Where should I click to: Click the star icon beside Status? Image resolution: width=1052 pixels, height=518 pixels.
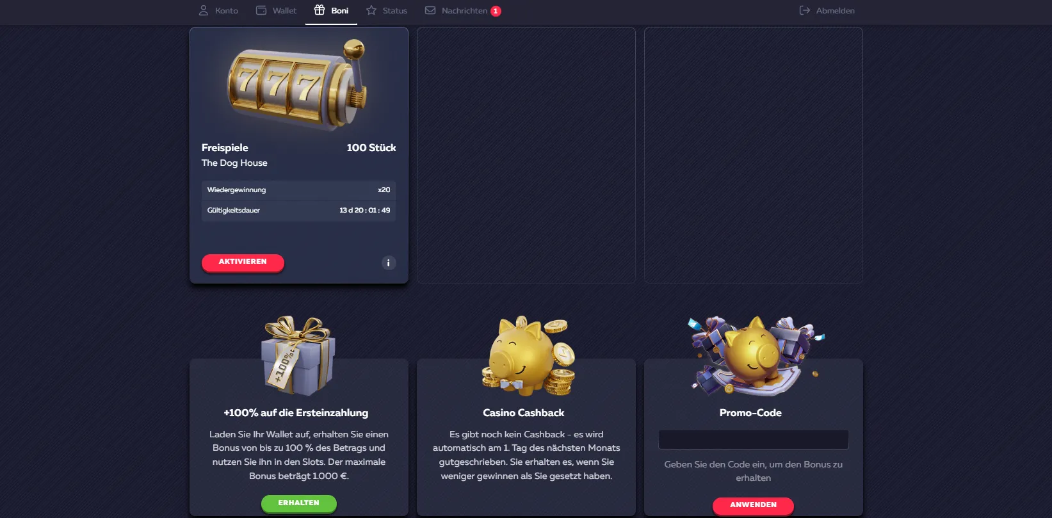coord(371,10)
